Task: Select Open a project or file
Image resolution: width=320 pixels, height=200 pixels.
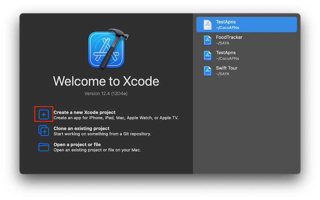Action: 77,145
